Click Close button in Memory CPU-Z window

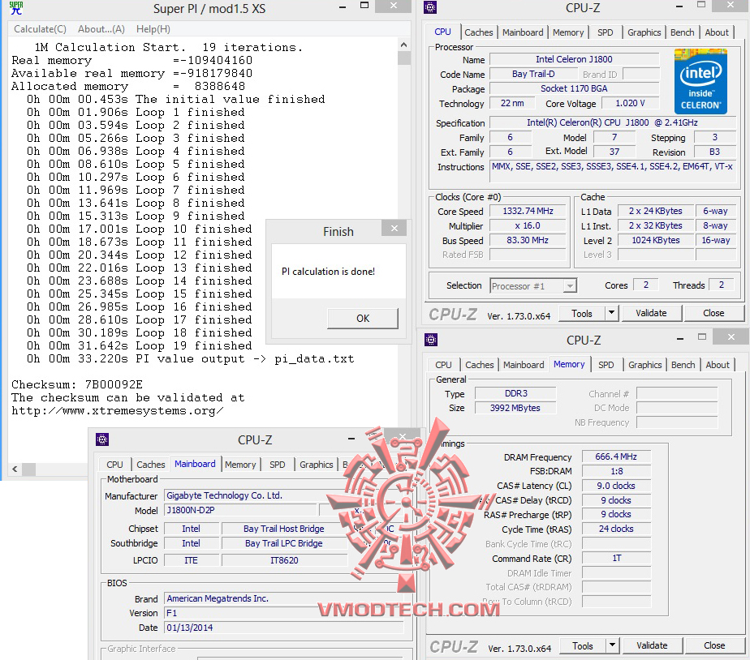point(714,645)
